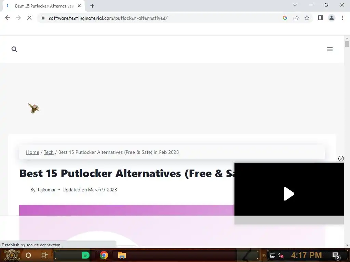Open the site hamburger menu
Screen dimensions: 350x262
(330, 49)
